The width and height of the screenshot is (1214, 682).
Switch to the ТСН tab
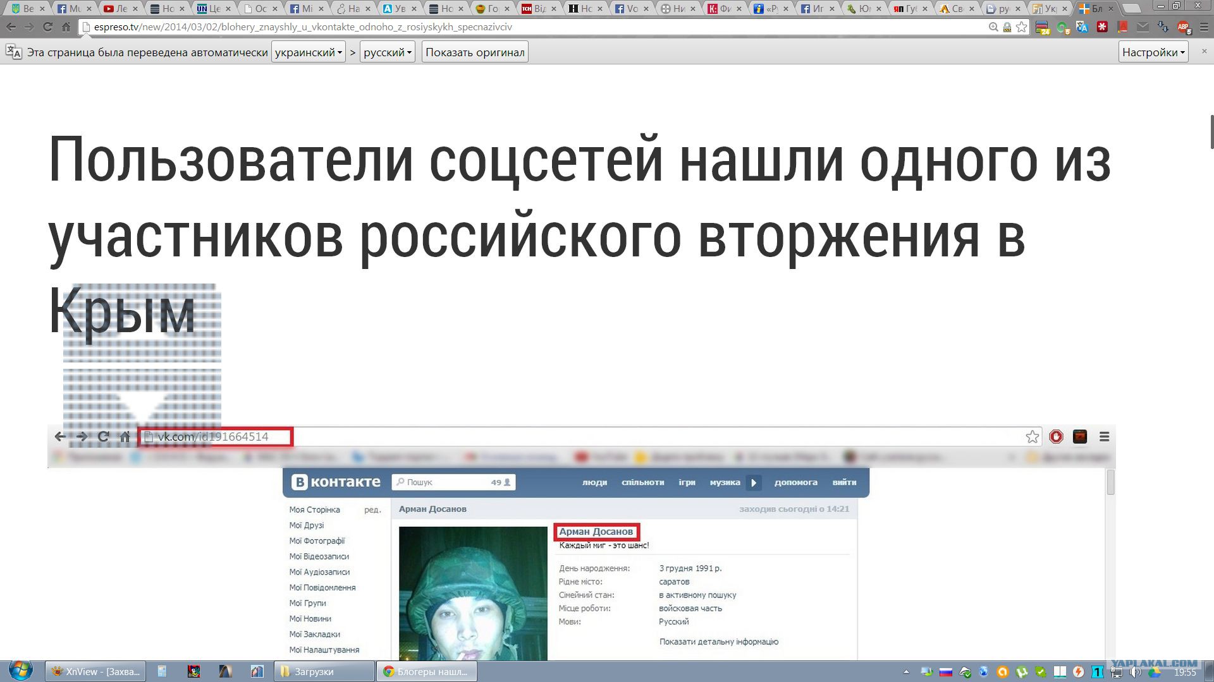pos(539,8)
